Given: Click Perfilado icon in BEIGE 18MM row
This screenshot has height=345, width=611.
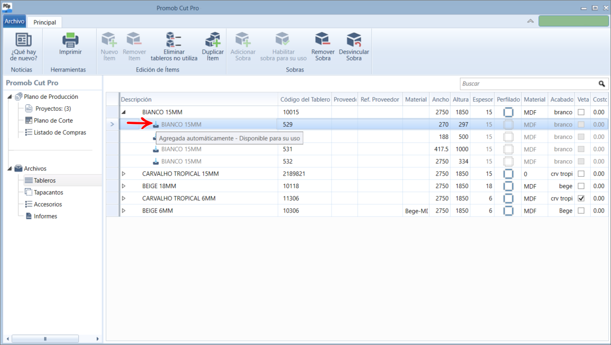Looking at the screenshot, I should [x=508, y=186].
